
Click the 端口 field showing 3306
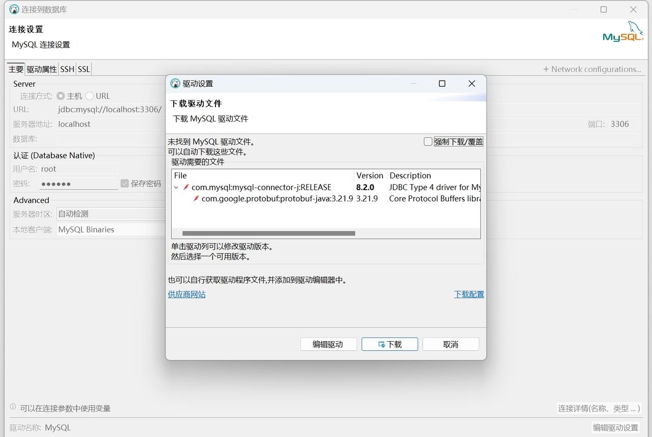point(623,124)
